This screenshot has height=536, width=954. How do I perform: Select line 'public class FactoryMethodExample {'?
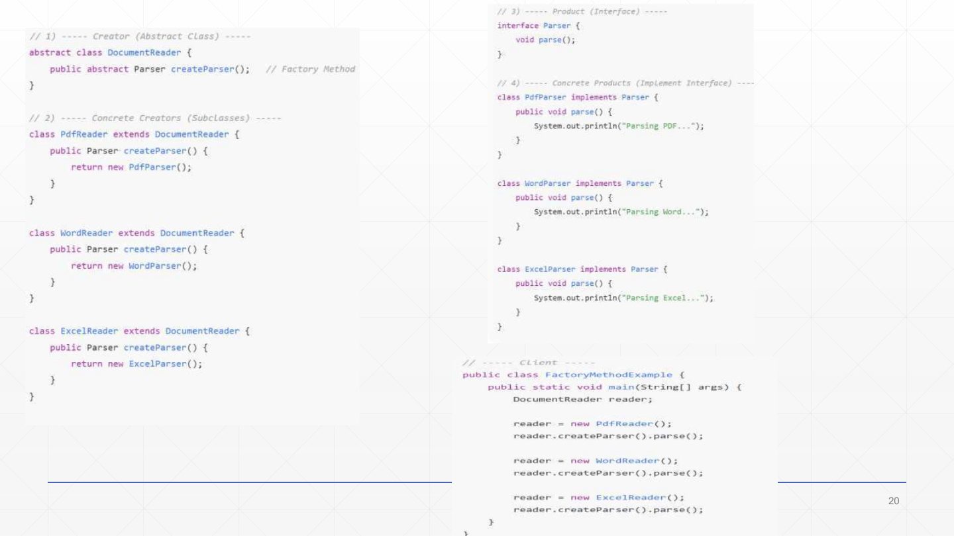point(574,375)
